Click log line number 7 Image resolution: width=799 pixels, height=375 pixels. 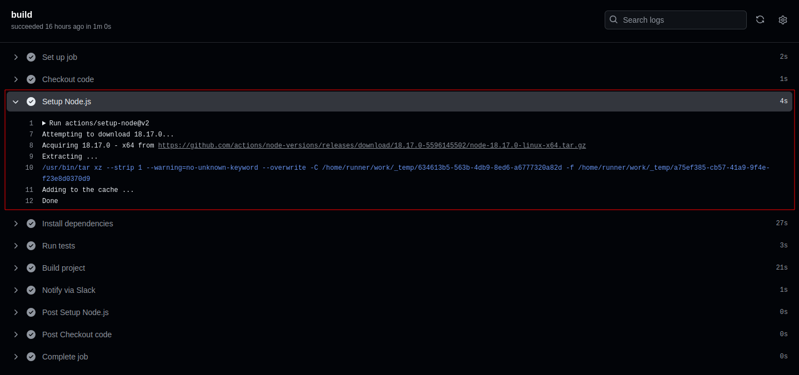[31, 134]
